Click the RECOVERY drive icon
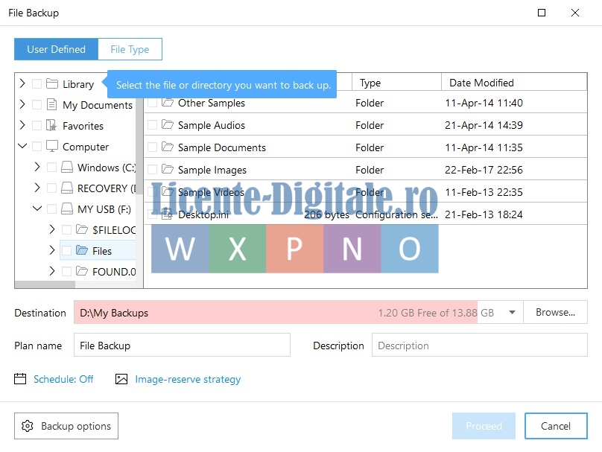The height and width of the screenshot is (452, 602). (67, 188)
